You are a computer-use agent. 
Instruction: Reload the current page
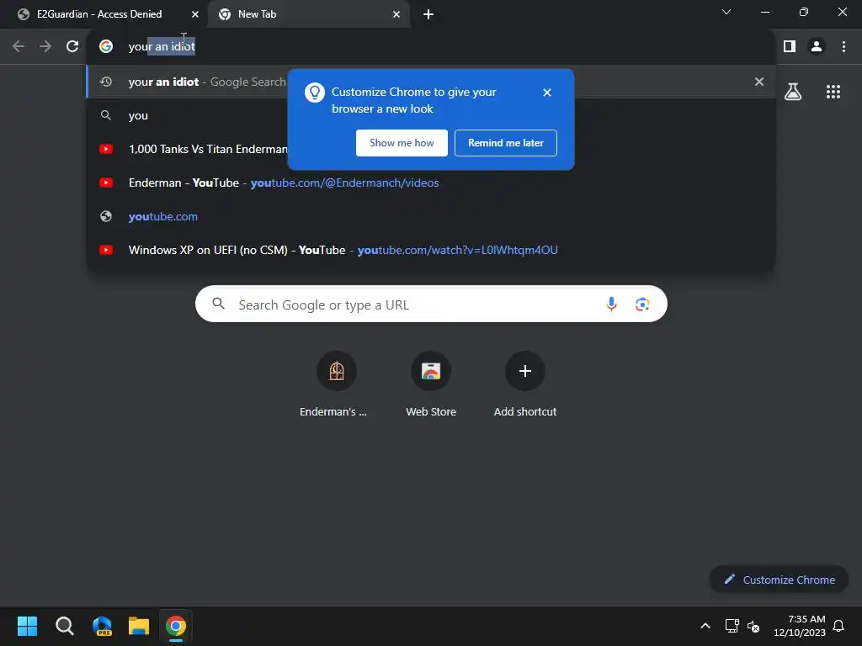coord(72,46)
